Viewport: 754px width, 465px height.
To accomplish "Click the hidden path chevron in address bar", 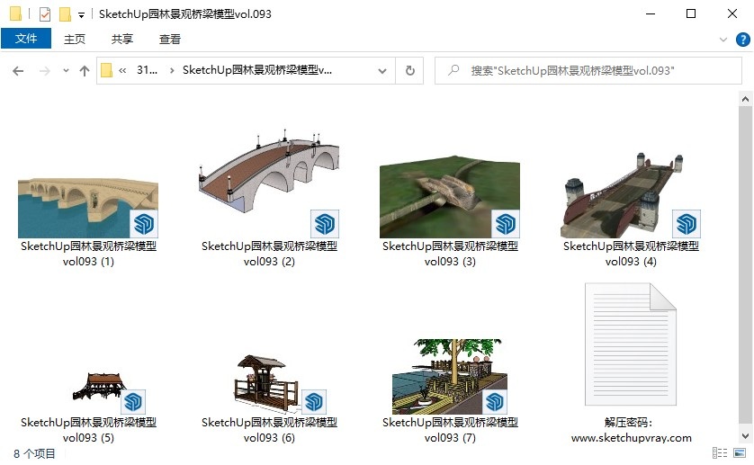I will [122, 71].
